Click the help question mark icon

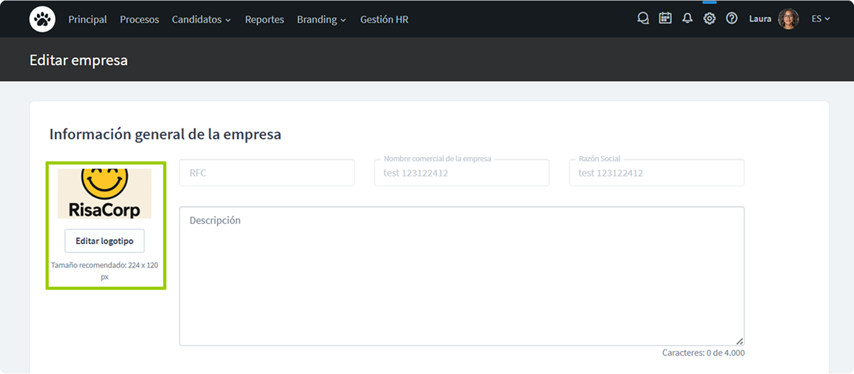(x=731, y=19)
